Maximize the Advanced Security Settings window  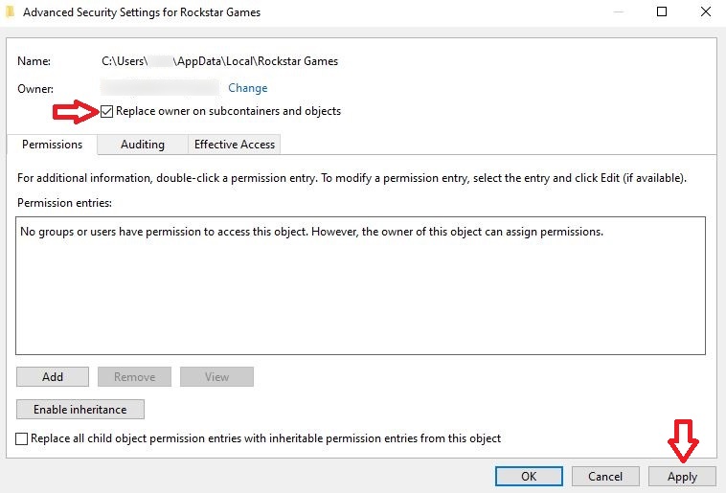click(x=662, y=12)
